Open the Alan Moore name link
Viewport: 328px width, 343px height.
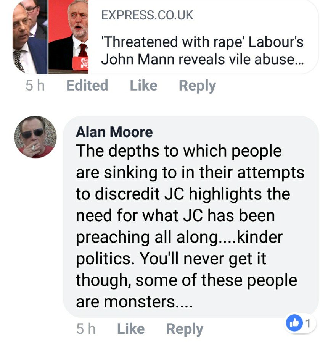click(114, 132)
